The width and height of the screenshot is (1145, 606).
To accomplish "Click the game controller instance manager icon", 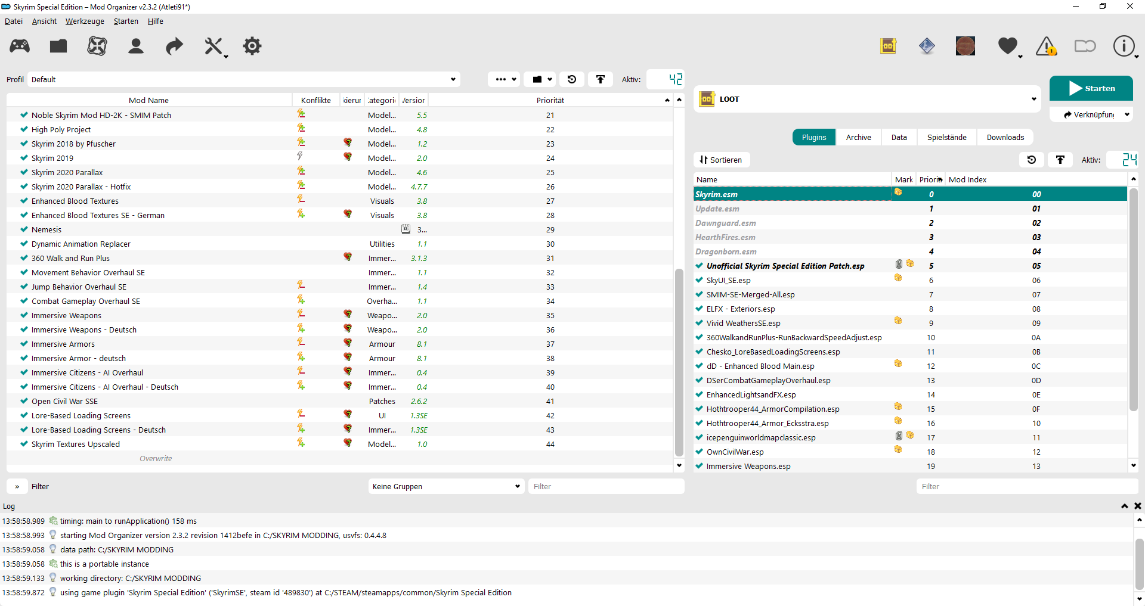I will 20,46.
